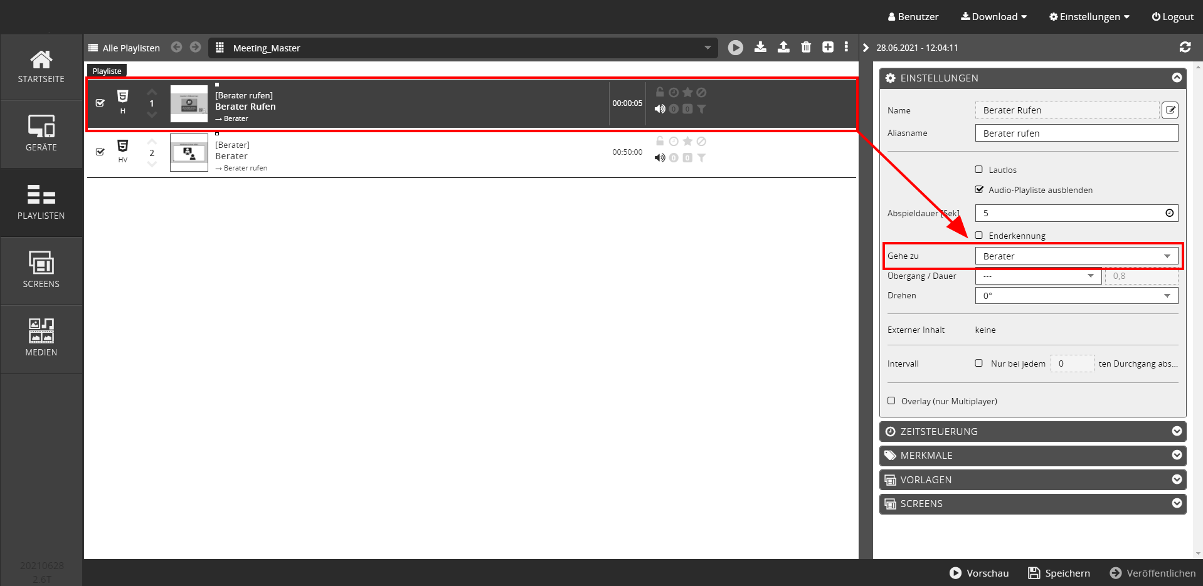Enable the Lautlos checkbox
The height and width of the screenshot is (586, 1203).
click(x=979, y=170)
